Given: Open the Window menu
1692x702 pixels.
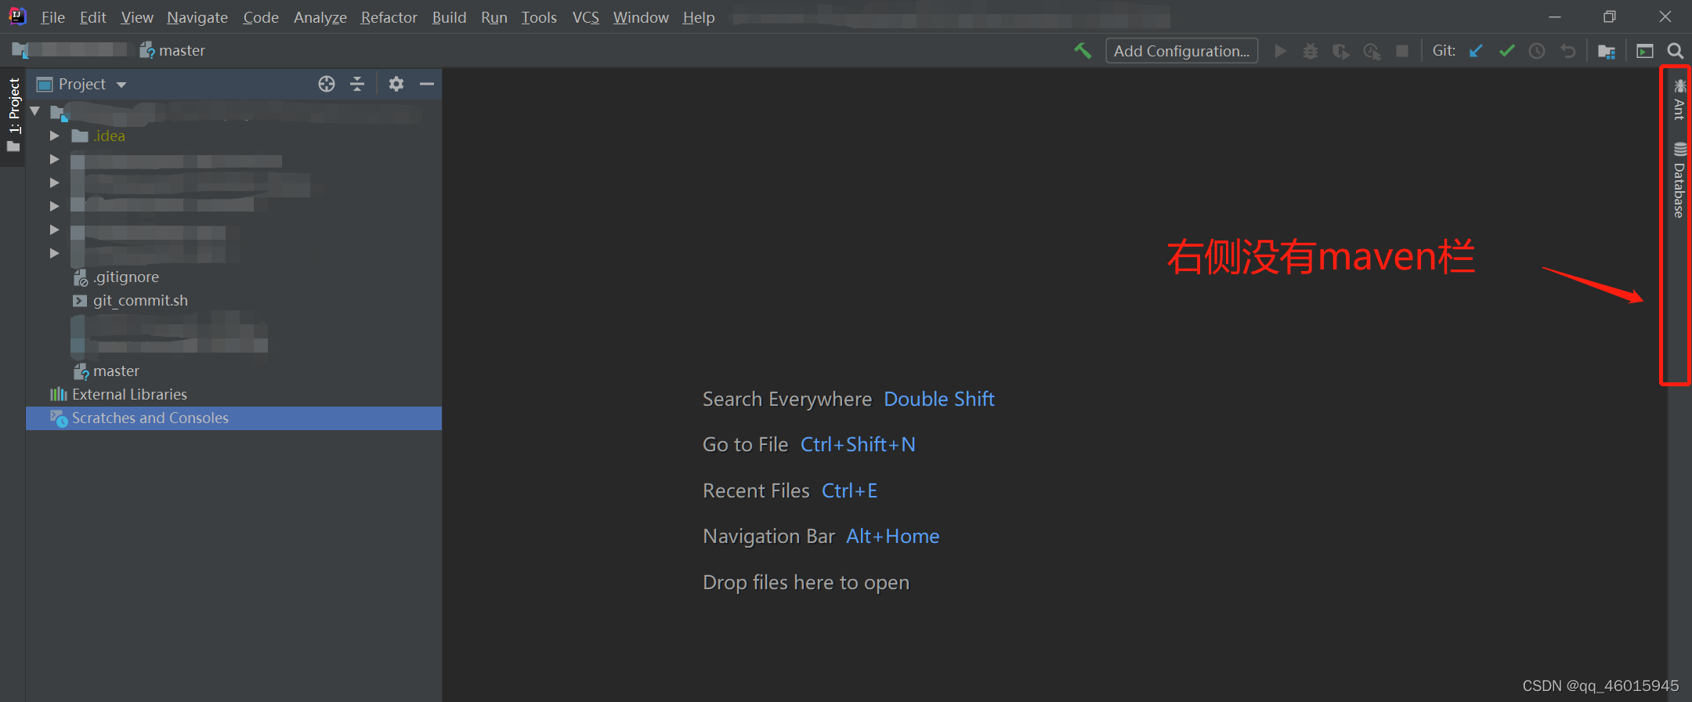Looking at the screenshot, I should [641, 17].
